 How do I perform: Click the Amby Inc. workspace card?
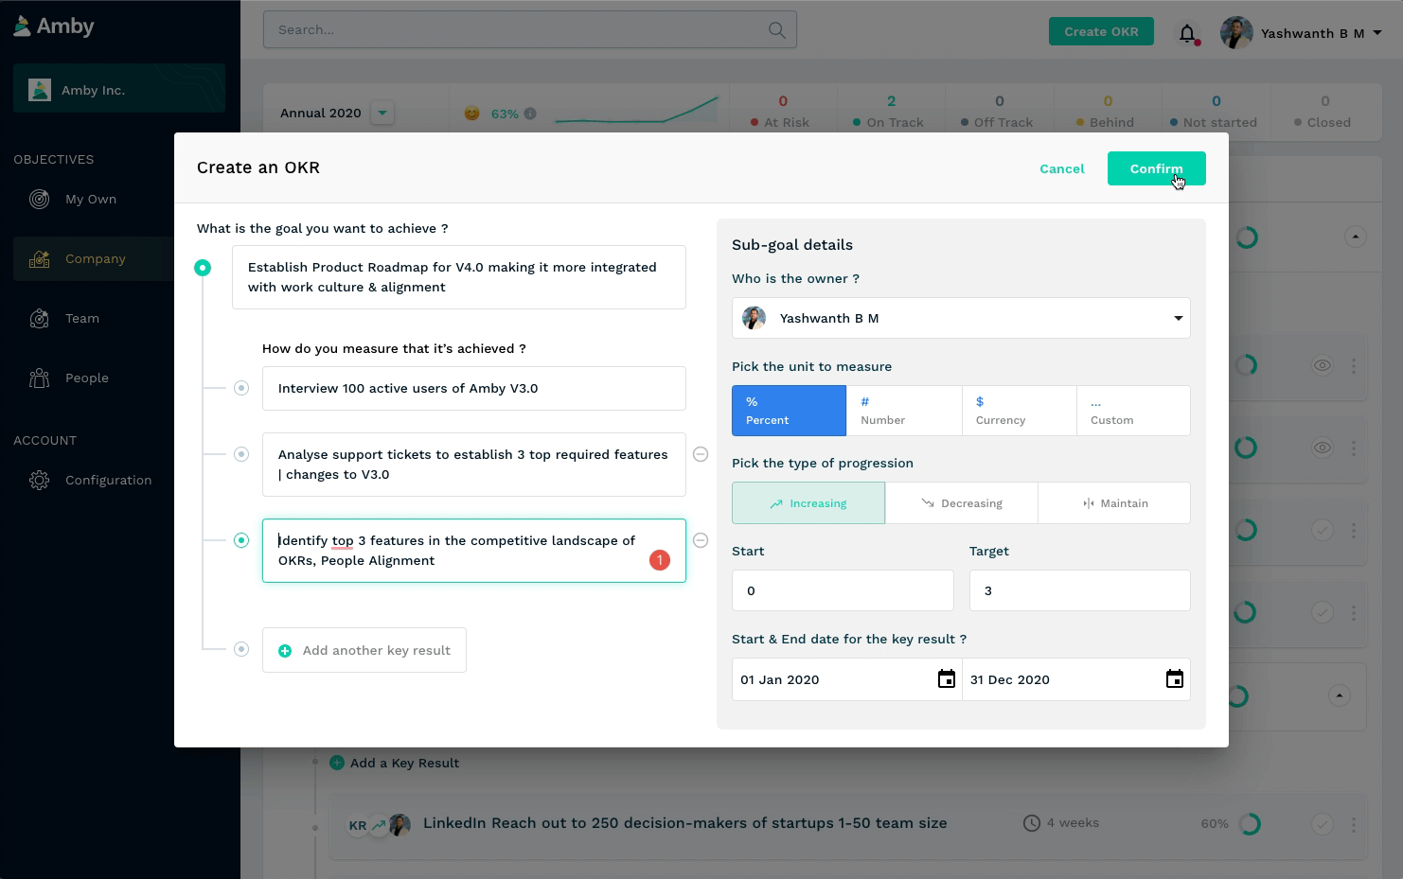click(119, 89)
